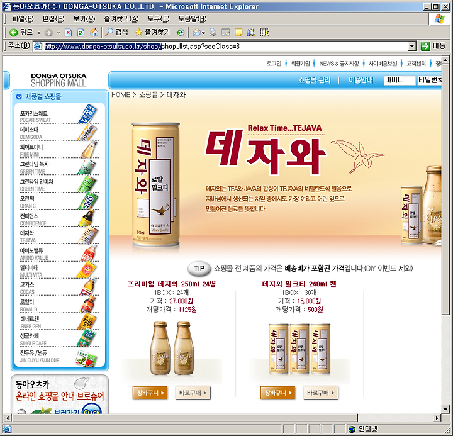Screen dimensions: 453x436
Task: Click the grid pattern toolbar icon
Action: [x=264, y=32]
